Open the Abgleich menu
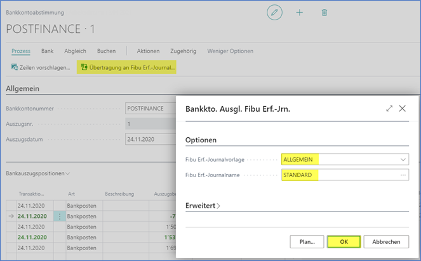This screenshot has height=261, width=421. click(75, 51)
